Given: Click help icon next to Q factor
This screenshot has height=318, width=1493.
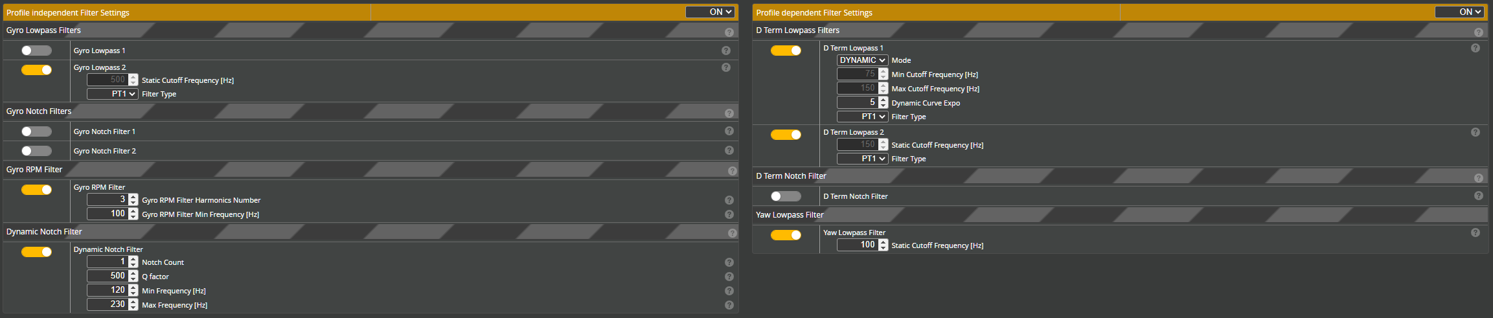Looking at the screenshot, I should tap(729, 277).
